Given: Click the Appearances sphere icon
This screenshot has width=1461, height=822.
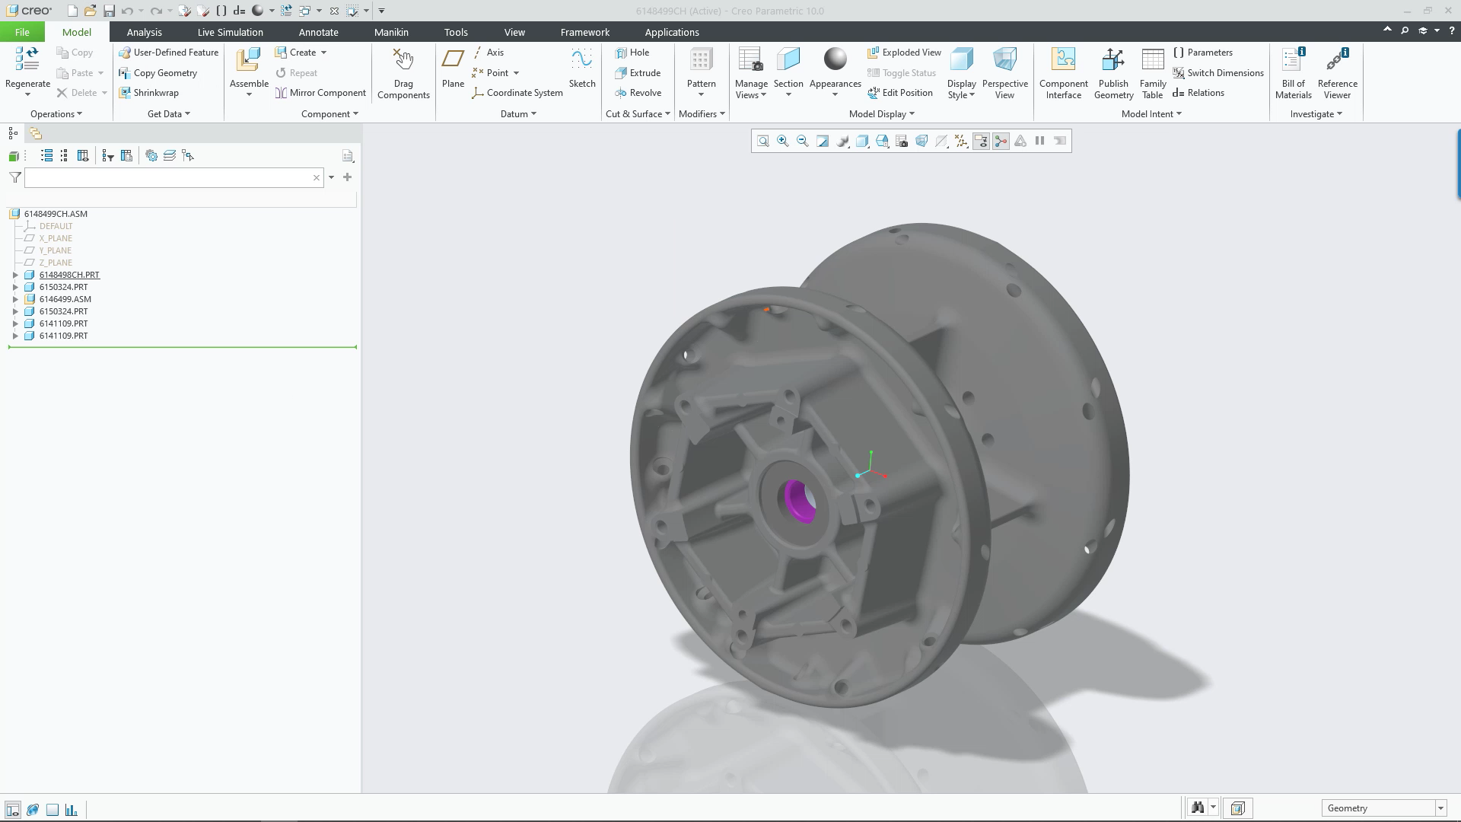Looking at the screenshot, I should [x=835, y=59].
